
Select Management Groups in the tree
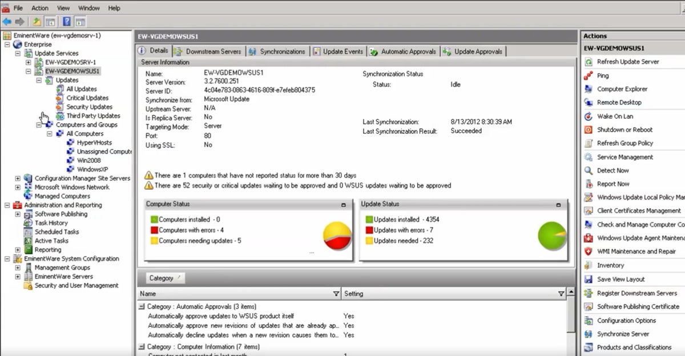(x=62, y=267)
